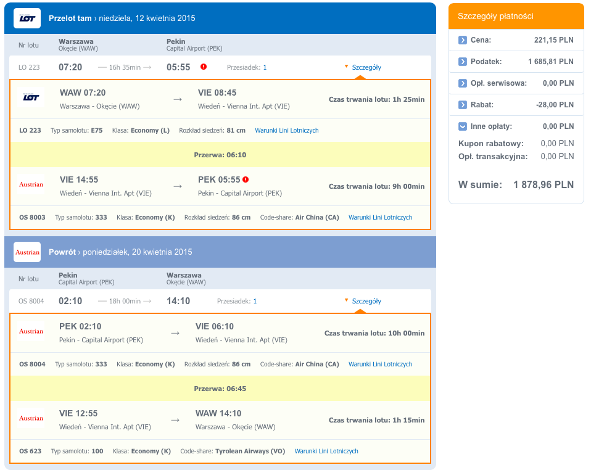Collapse the Inne opłaty section arrow
This screenshot has width=591, height=470.
pos(463,126)
